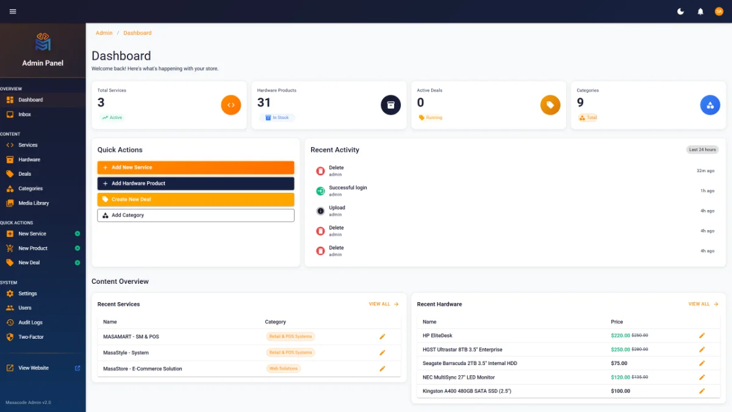This screenshot has height=412, width=732.
Task: View all Recent Hardware
Action: (x=703, y=304)
